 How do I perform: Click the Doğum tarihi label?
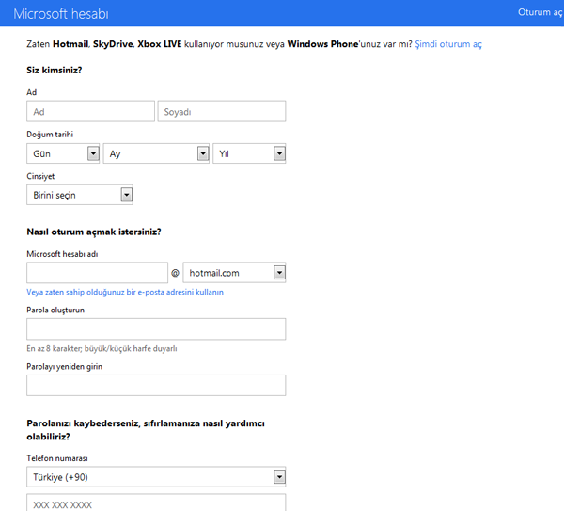coord(50,135)
